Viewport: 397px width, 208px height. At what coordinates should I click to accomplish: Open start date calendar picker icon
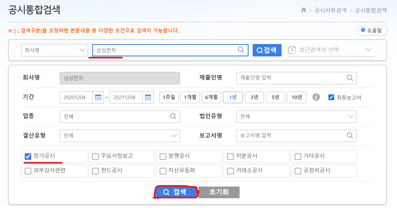(98, 97)
